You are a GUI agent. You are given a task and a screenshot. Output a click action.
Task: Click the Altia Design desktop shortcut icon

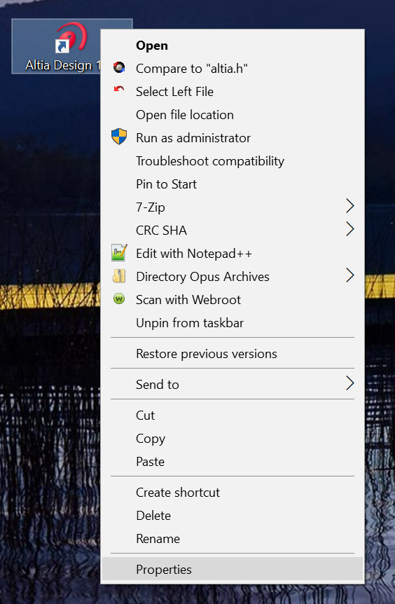pos(72,37)
